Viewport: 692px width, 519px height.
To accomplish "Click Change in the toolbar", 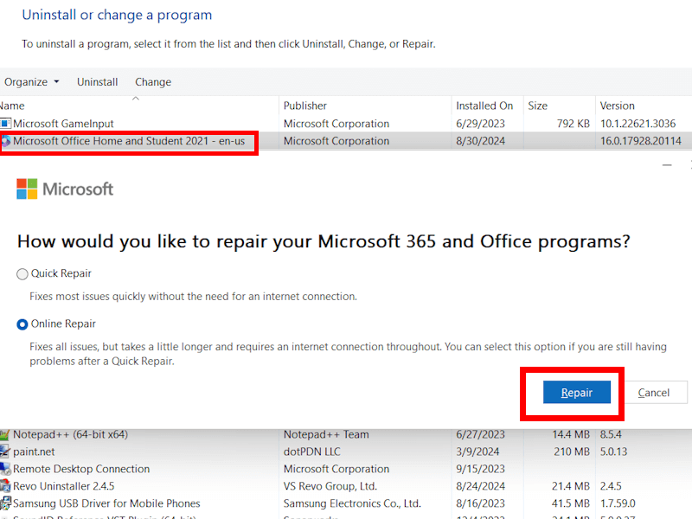I will click(x=153, y=82).
